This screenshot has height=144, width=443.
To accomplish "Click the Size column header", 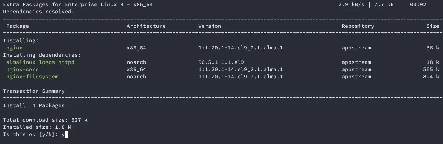I will click(x=433, y=26).
